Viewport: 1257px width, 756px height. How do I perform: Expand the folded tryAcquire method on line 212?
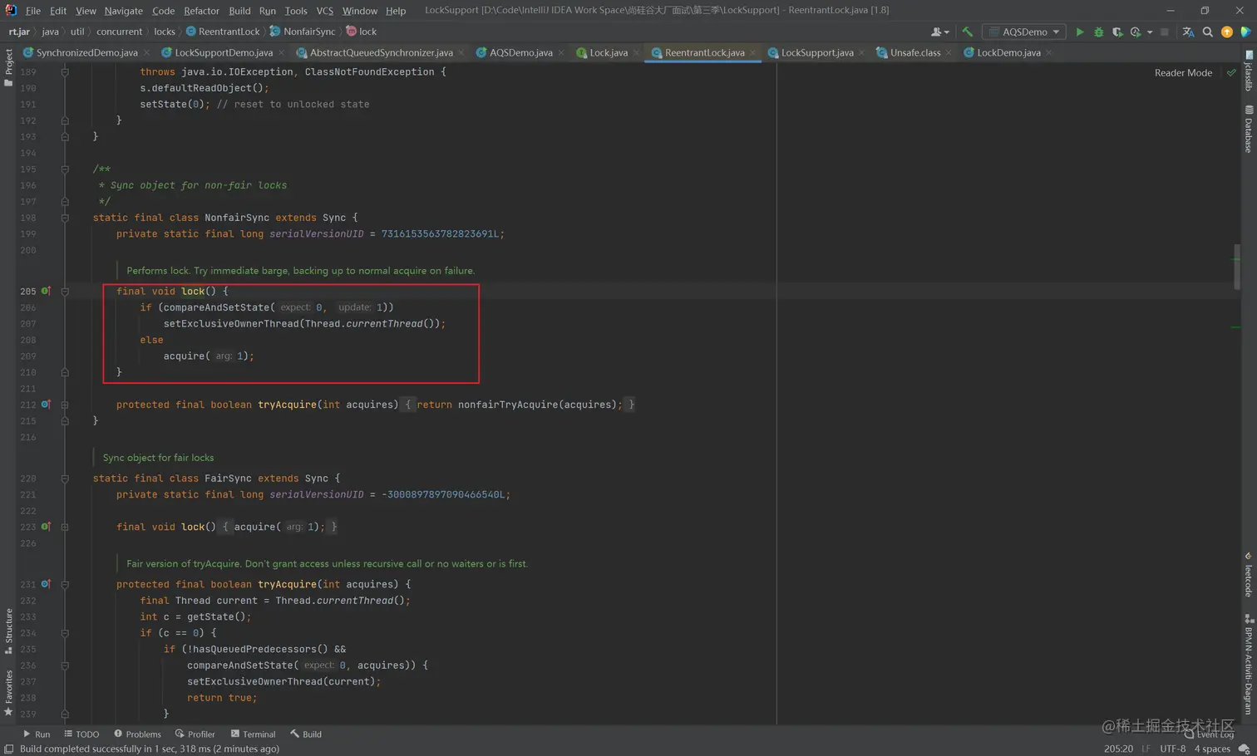click(65, 405)
